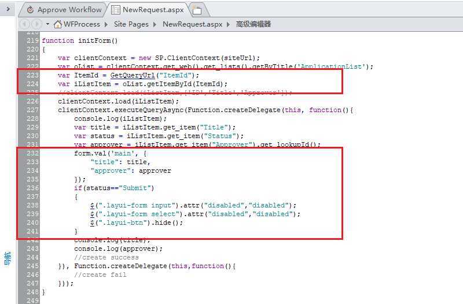Click the '//create fail' comment
Screen dimensions: 463x304
[100, 275]
